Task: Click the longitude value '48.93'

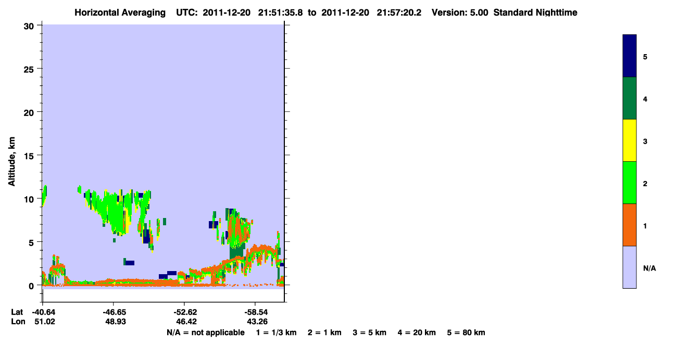Action: pos(116,322)
